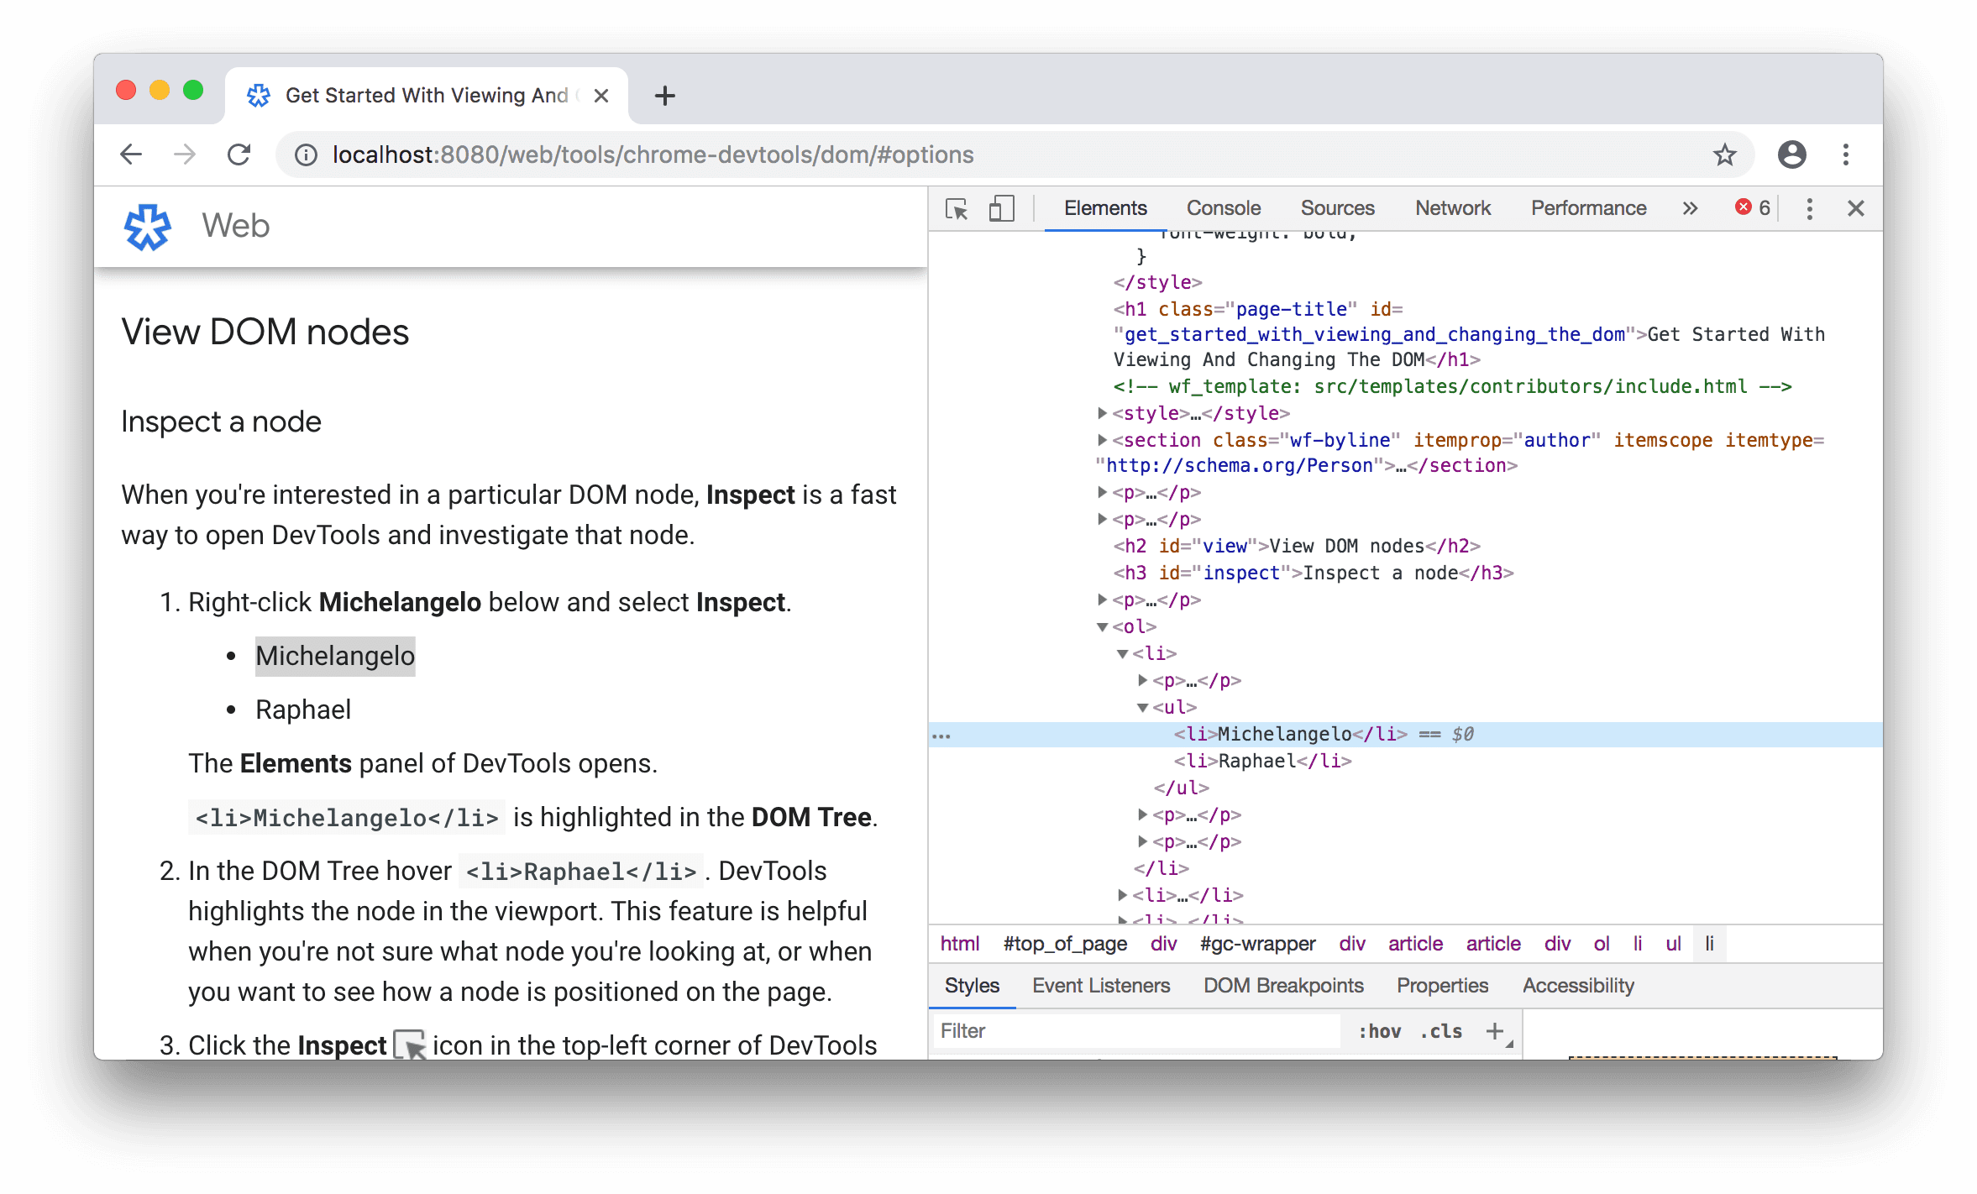Switch to the Console panel tab

point(1220,206)
